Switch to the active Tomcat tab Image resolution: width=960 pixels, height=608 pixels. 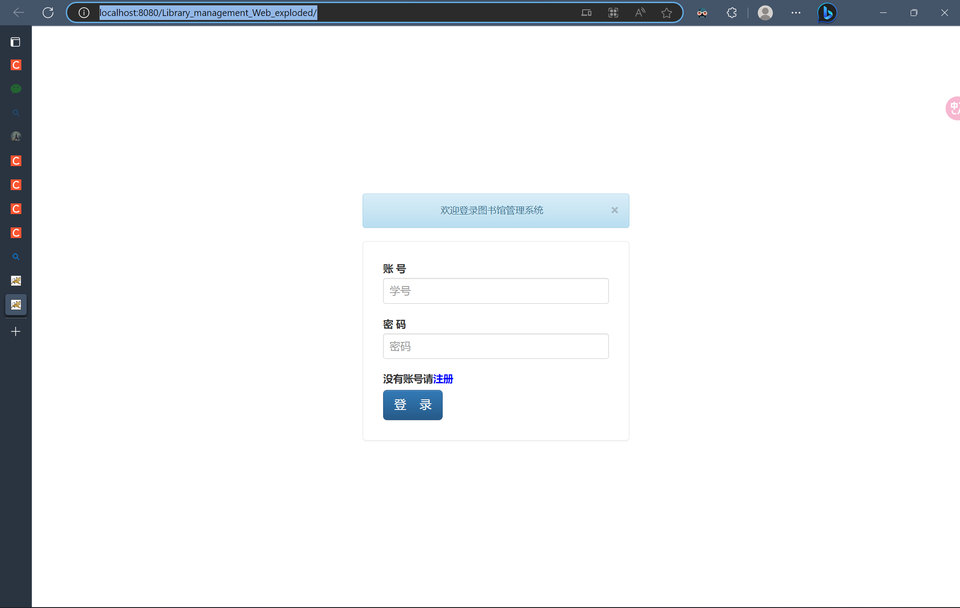pyautogui.click(x=16, y=305)
